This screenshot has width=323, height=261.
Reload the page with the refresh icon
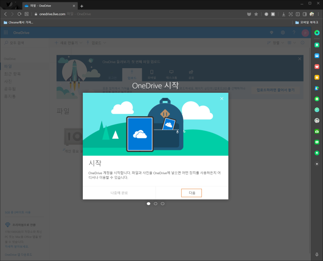click(x=19, y=14)
